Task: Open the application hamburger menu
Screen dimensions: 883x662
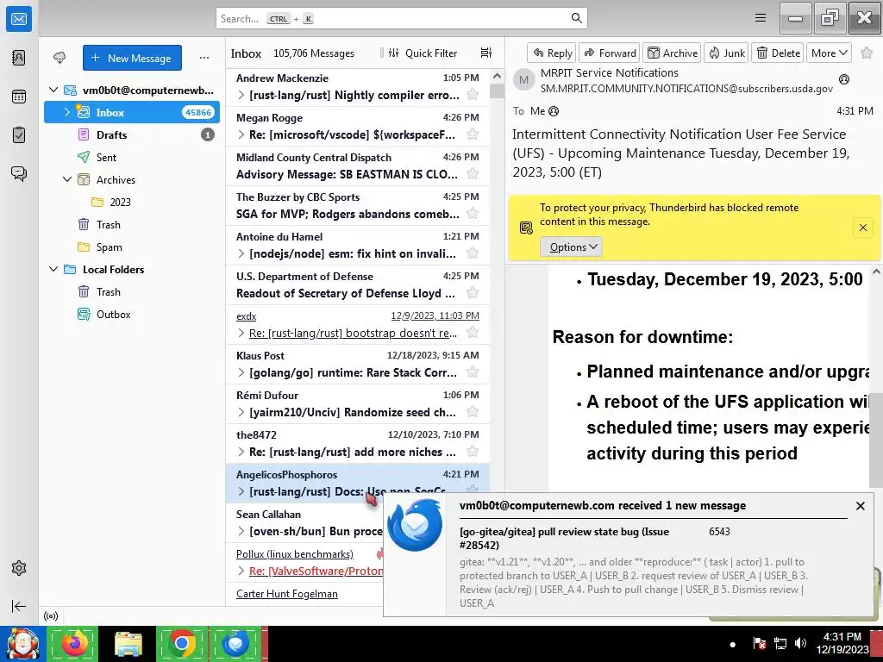Action: [x=761, y=18]
